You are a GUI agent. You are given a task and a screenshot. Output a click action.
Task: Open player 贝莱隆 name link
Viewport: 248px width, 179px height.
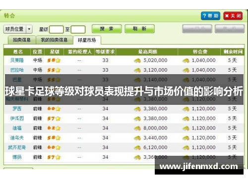(17, 60)
